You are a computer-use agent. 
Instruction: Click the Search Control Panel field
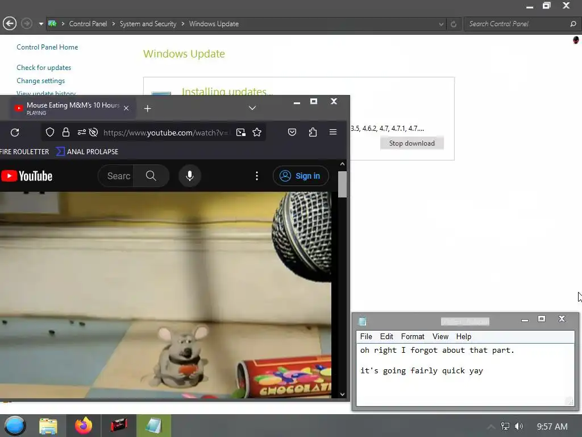click(516, 24)
